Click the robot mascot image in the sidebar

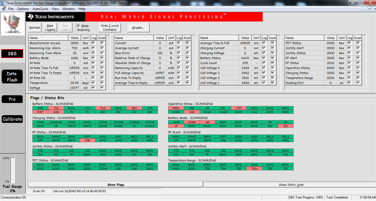tap(13, 24)
